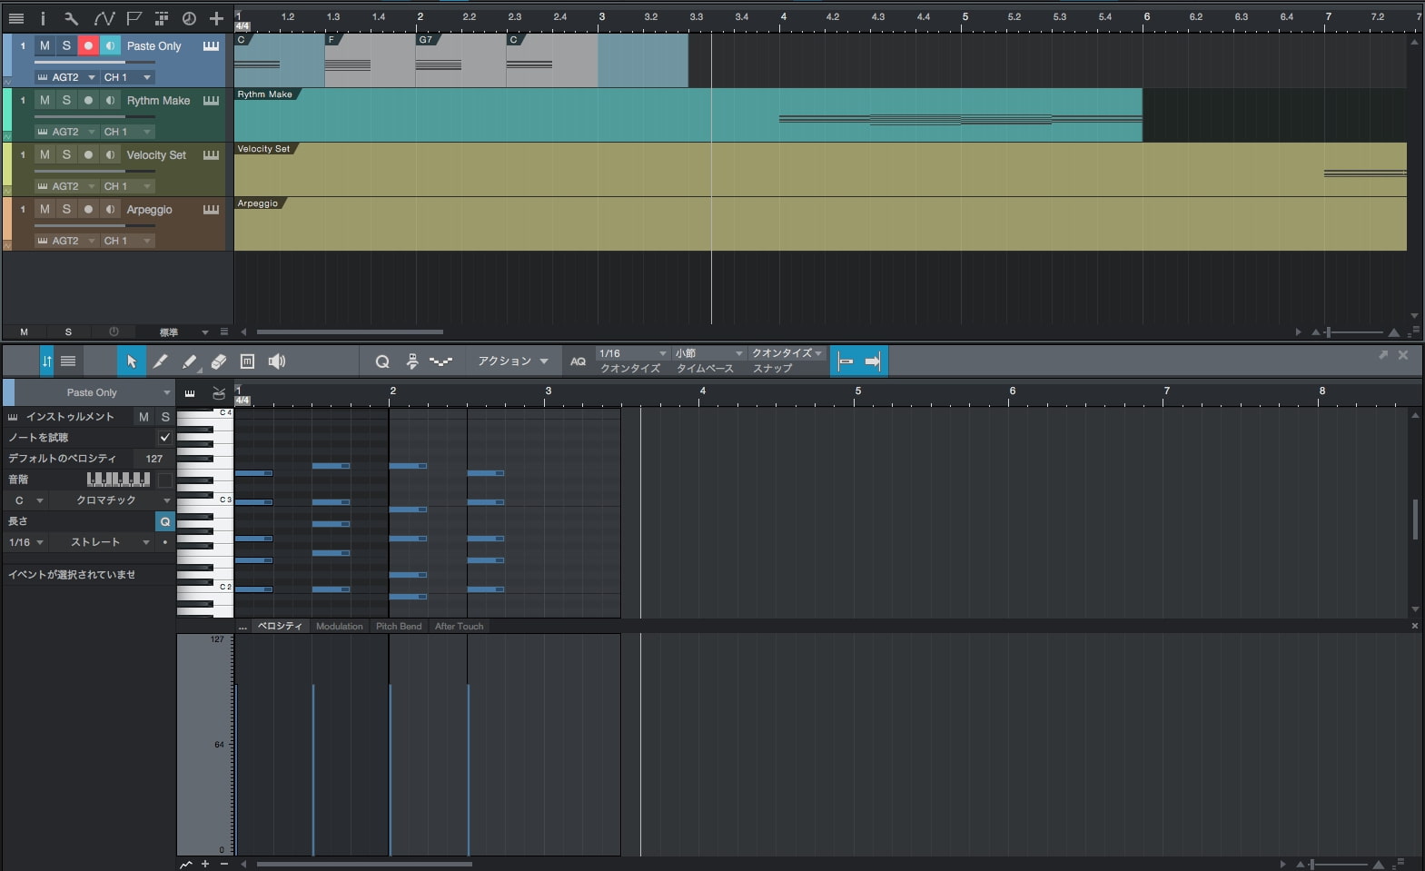The width and height of the screenshot is (1425, 871).
Task: Show track list in editor toolbar
Action: [68, 361]
